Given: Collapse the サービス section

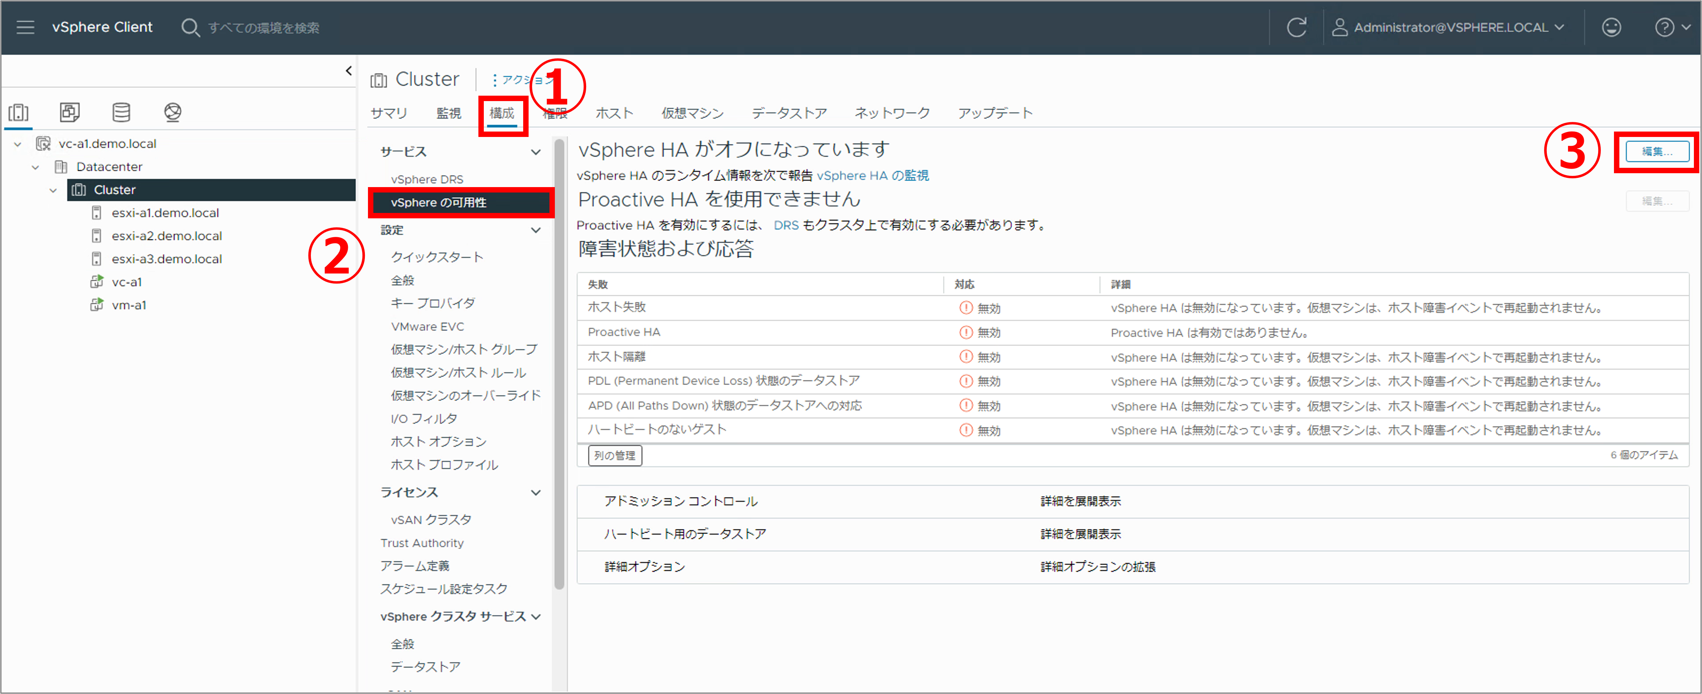Looking at the screenshot, I should [x=536, y=152].
